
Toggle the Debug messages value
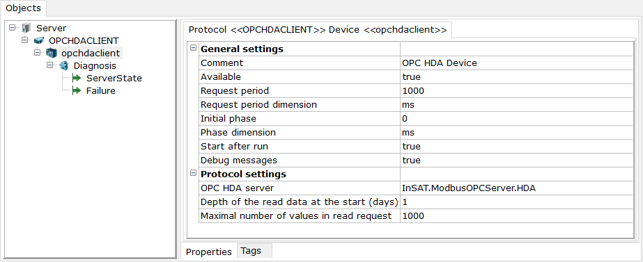(516, 160)
